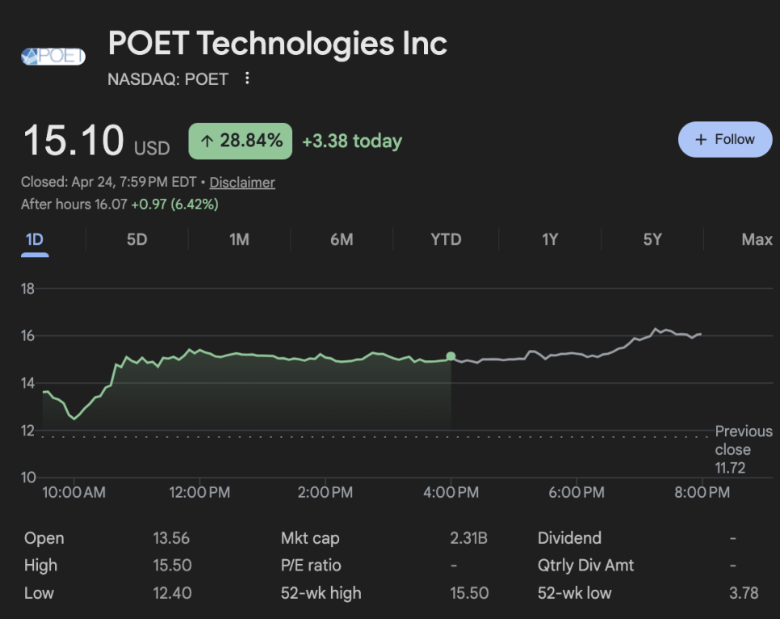Select the 1D chart range tab
The height and width of the screenshot is (619, 780).
[x=35, y=239]
